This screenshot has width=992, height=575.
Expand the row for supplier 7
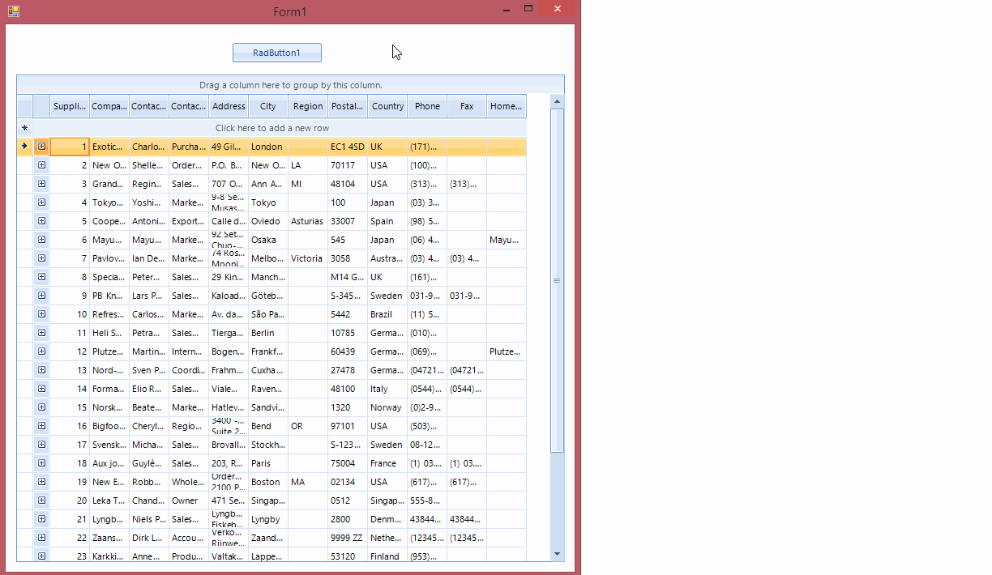click(x=41, y=258)
